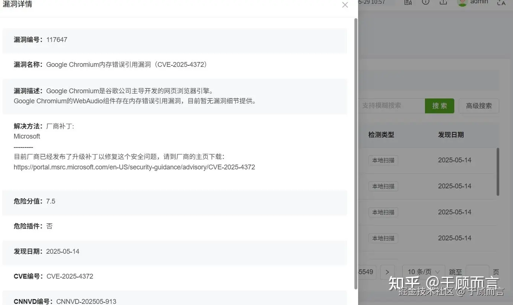Select the 漏洞编号 value 117647
The height and width of the screenshot is (305, 513).
[57, 40]
